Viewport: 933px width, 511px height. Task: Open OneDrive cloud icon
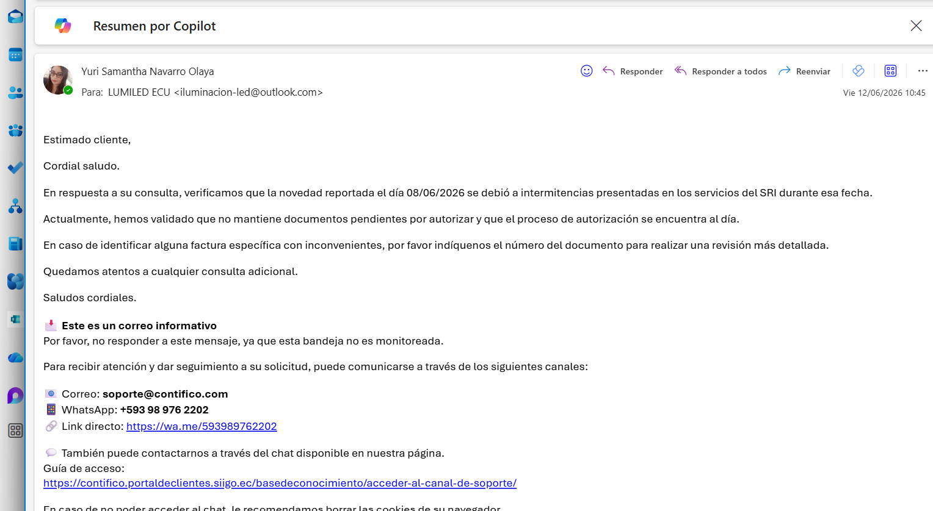point(15,357)
